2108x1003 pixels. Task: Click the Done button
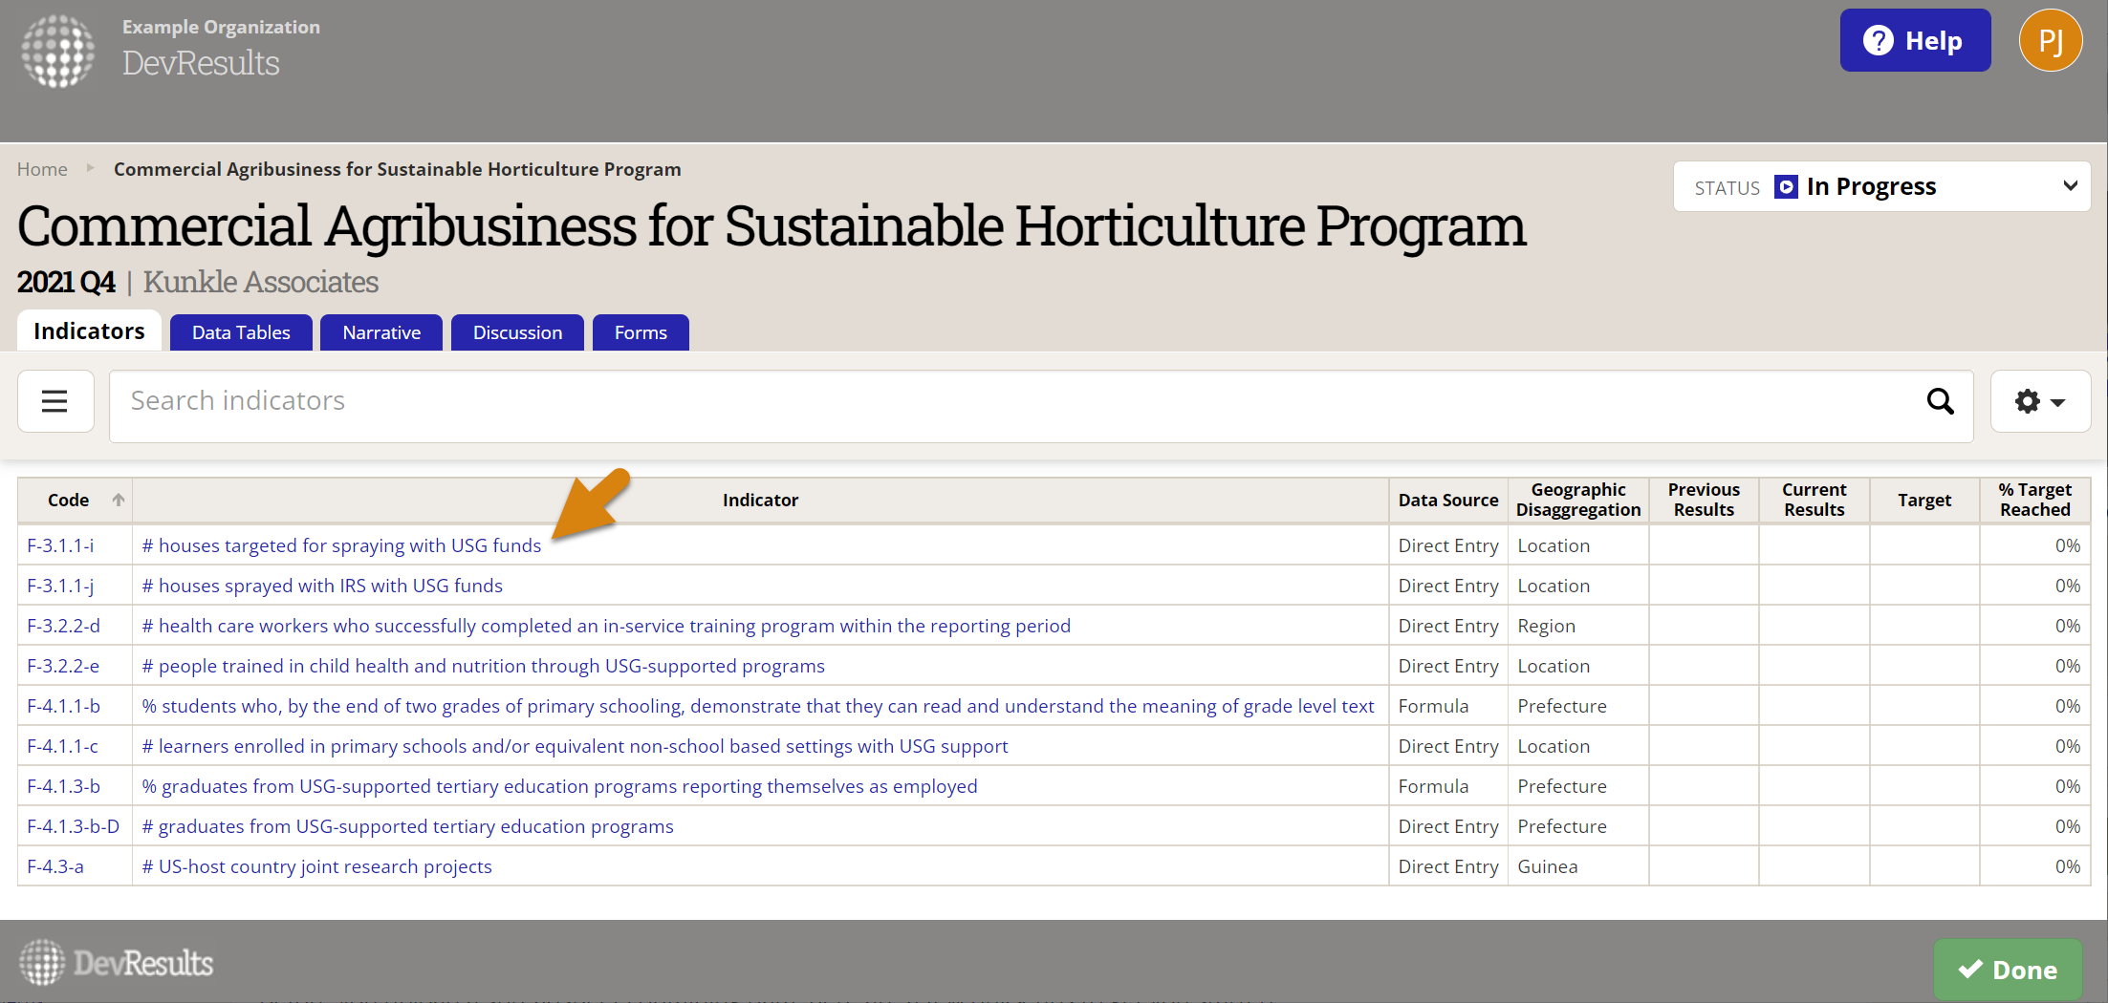[2007, 970]
